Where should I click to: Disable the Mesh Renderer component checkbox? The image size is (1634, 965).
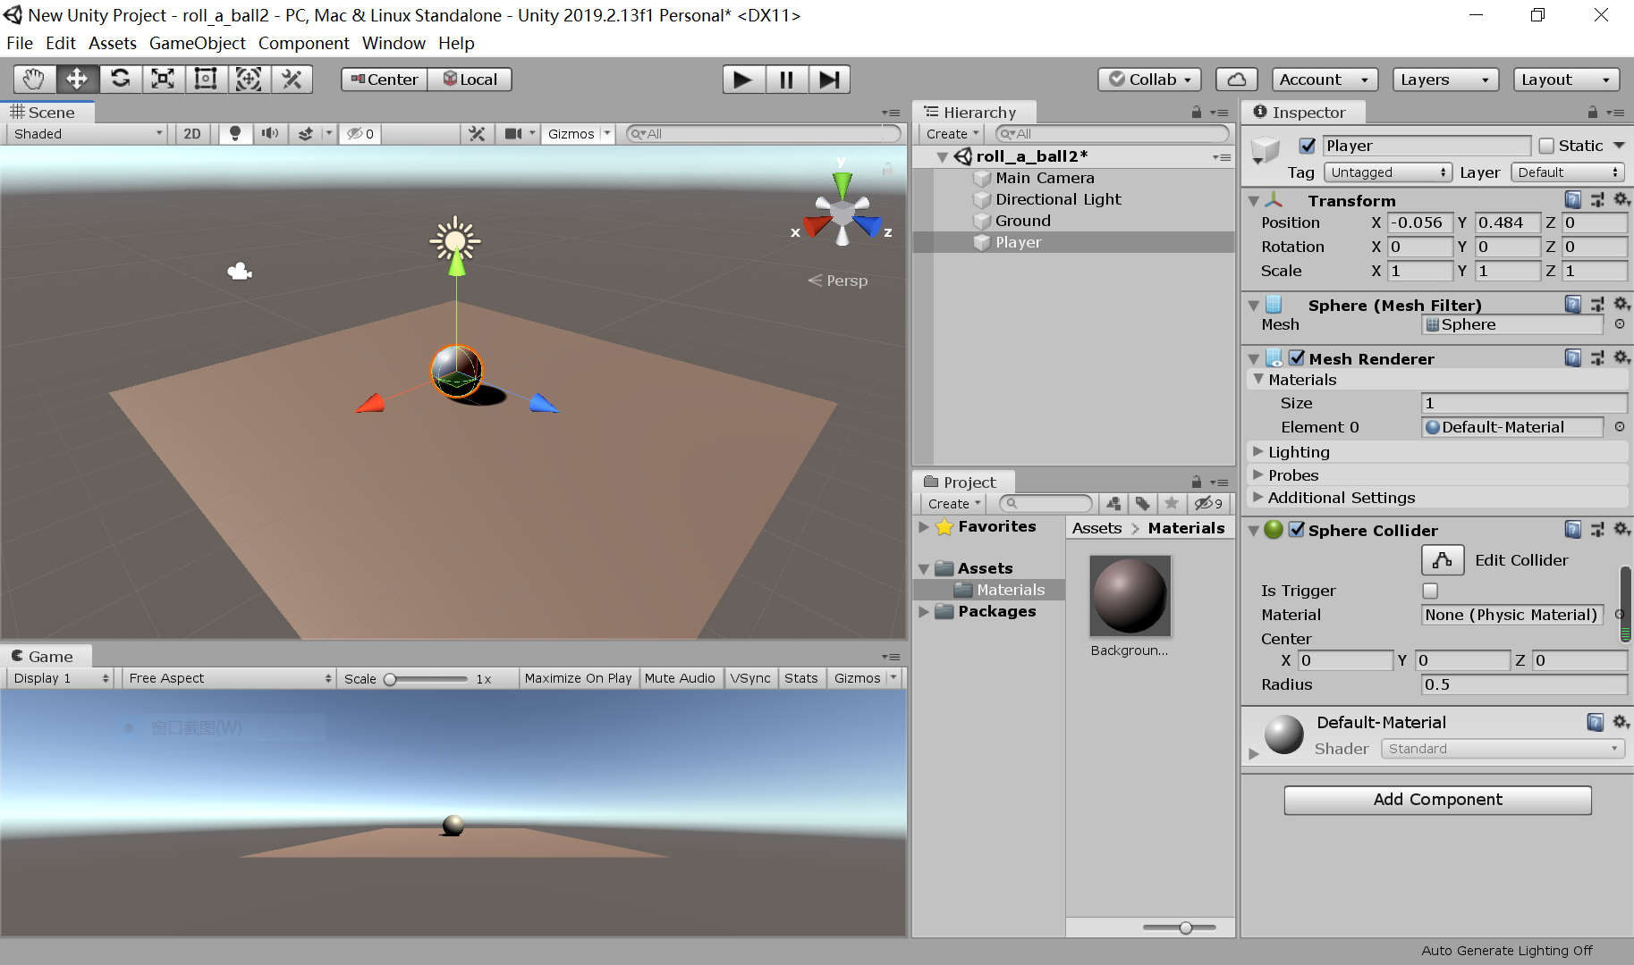click(x=1298, y=357)
